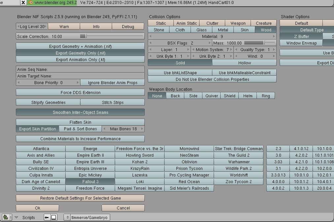Click the Anim Seq Name field

(80, 69)
